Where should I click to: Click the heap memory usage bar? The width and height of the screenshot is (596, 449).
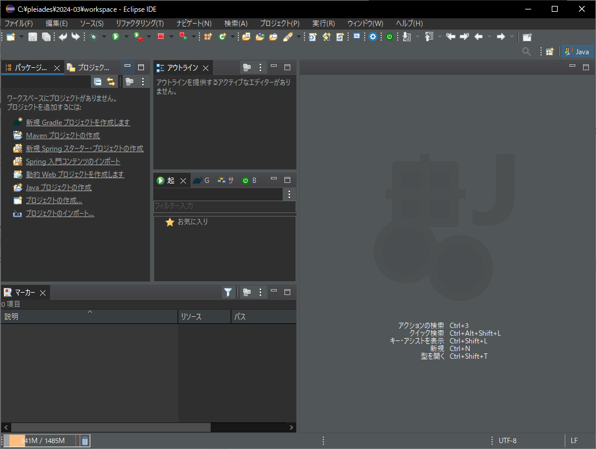(x=40, y=441)
